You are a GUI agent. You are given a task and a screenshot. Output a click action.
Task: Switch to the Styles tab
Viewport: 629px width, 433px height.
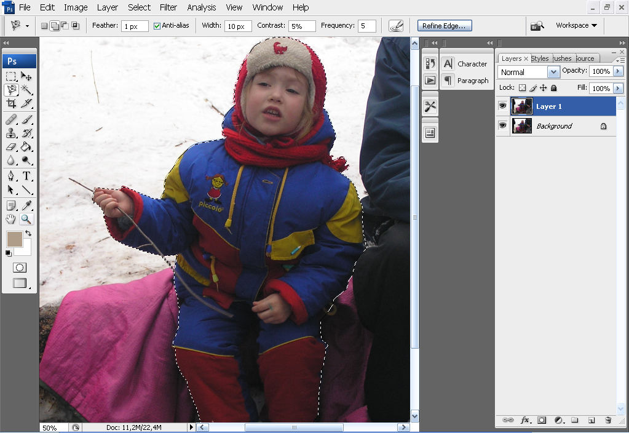tap(540, 58)
